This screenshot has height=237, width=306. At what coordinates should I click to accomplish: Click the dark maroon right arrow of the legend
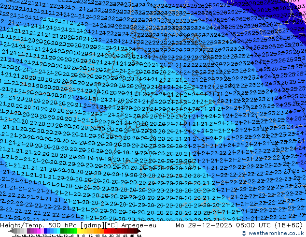[x=139, y=231]
